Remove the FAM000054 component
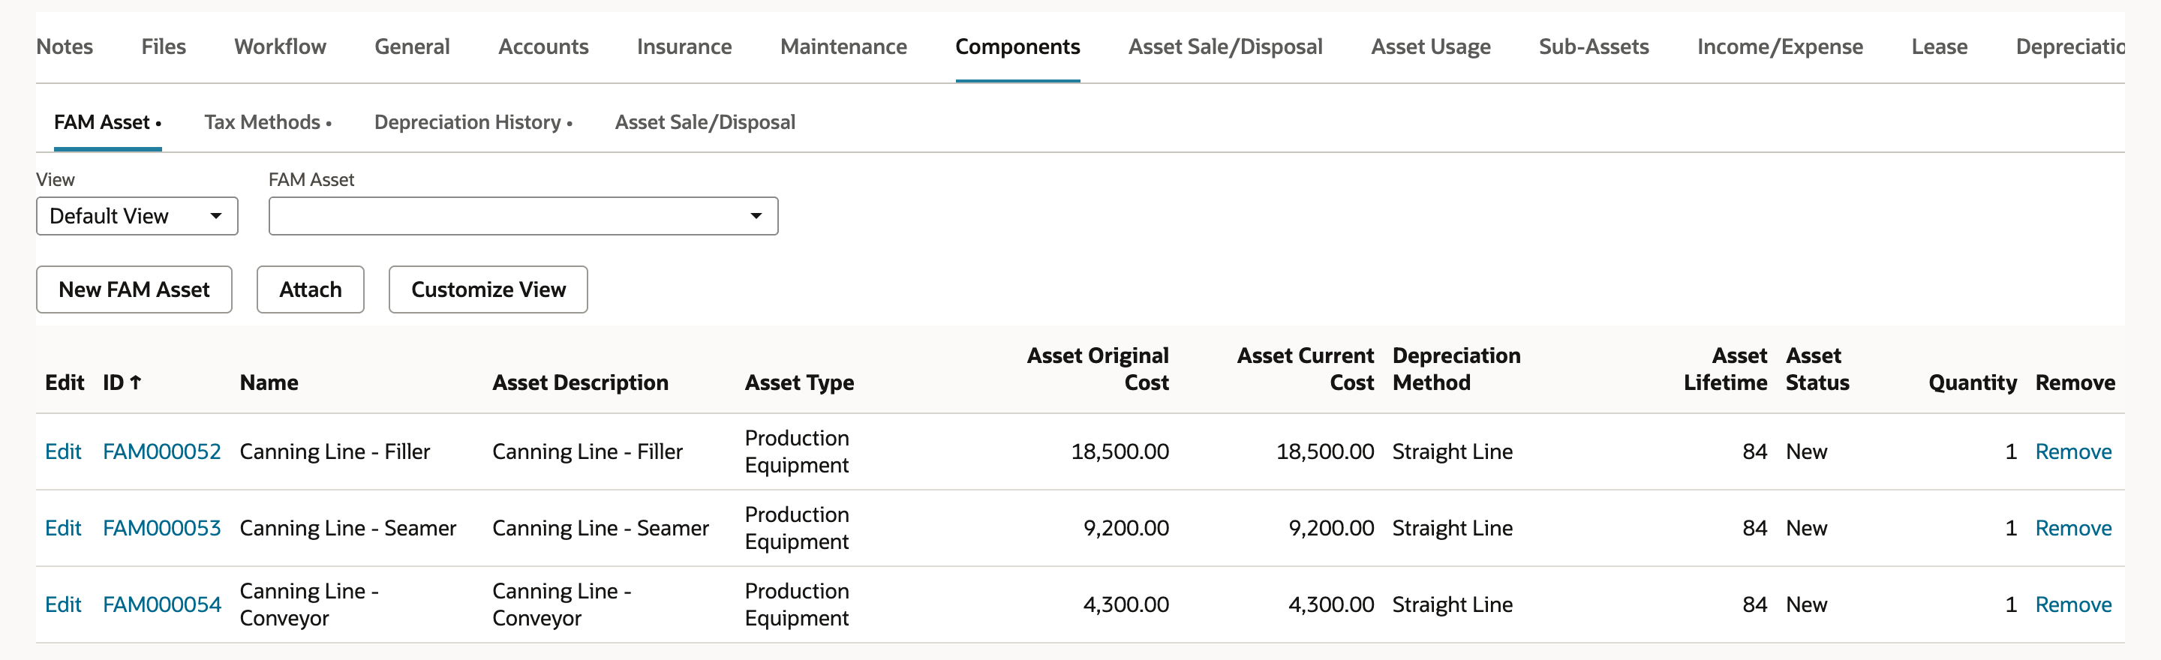Screen dimensions: 2161x660 click(x=2073, y=604)
